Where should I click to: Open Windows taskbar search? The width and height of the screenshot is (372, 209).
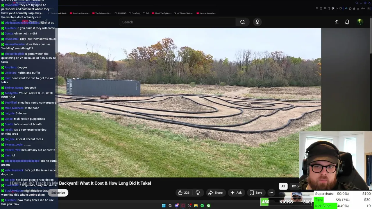pyautogui.click(x=170, y=206)
